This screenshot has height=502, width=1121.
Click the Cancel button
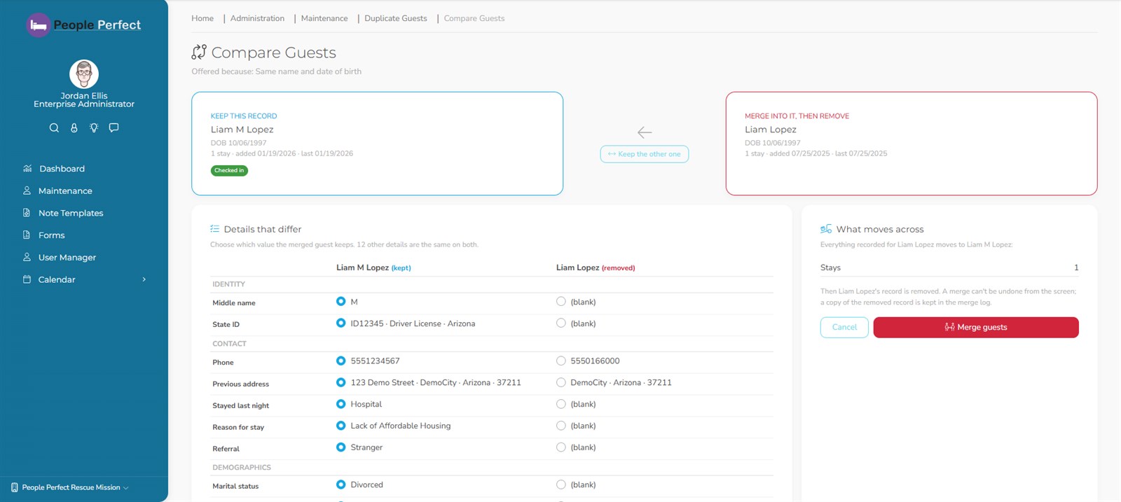pyautogui.click(x=844, y=327)
